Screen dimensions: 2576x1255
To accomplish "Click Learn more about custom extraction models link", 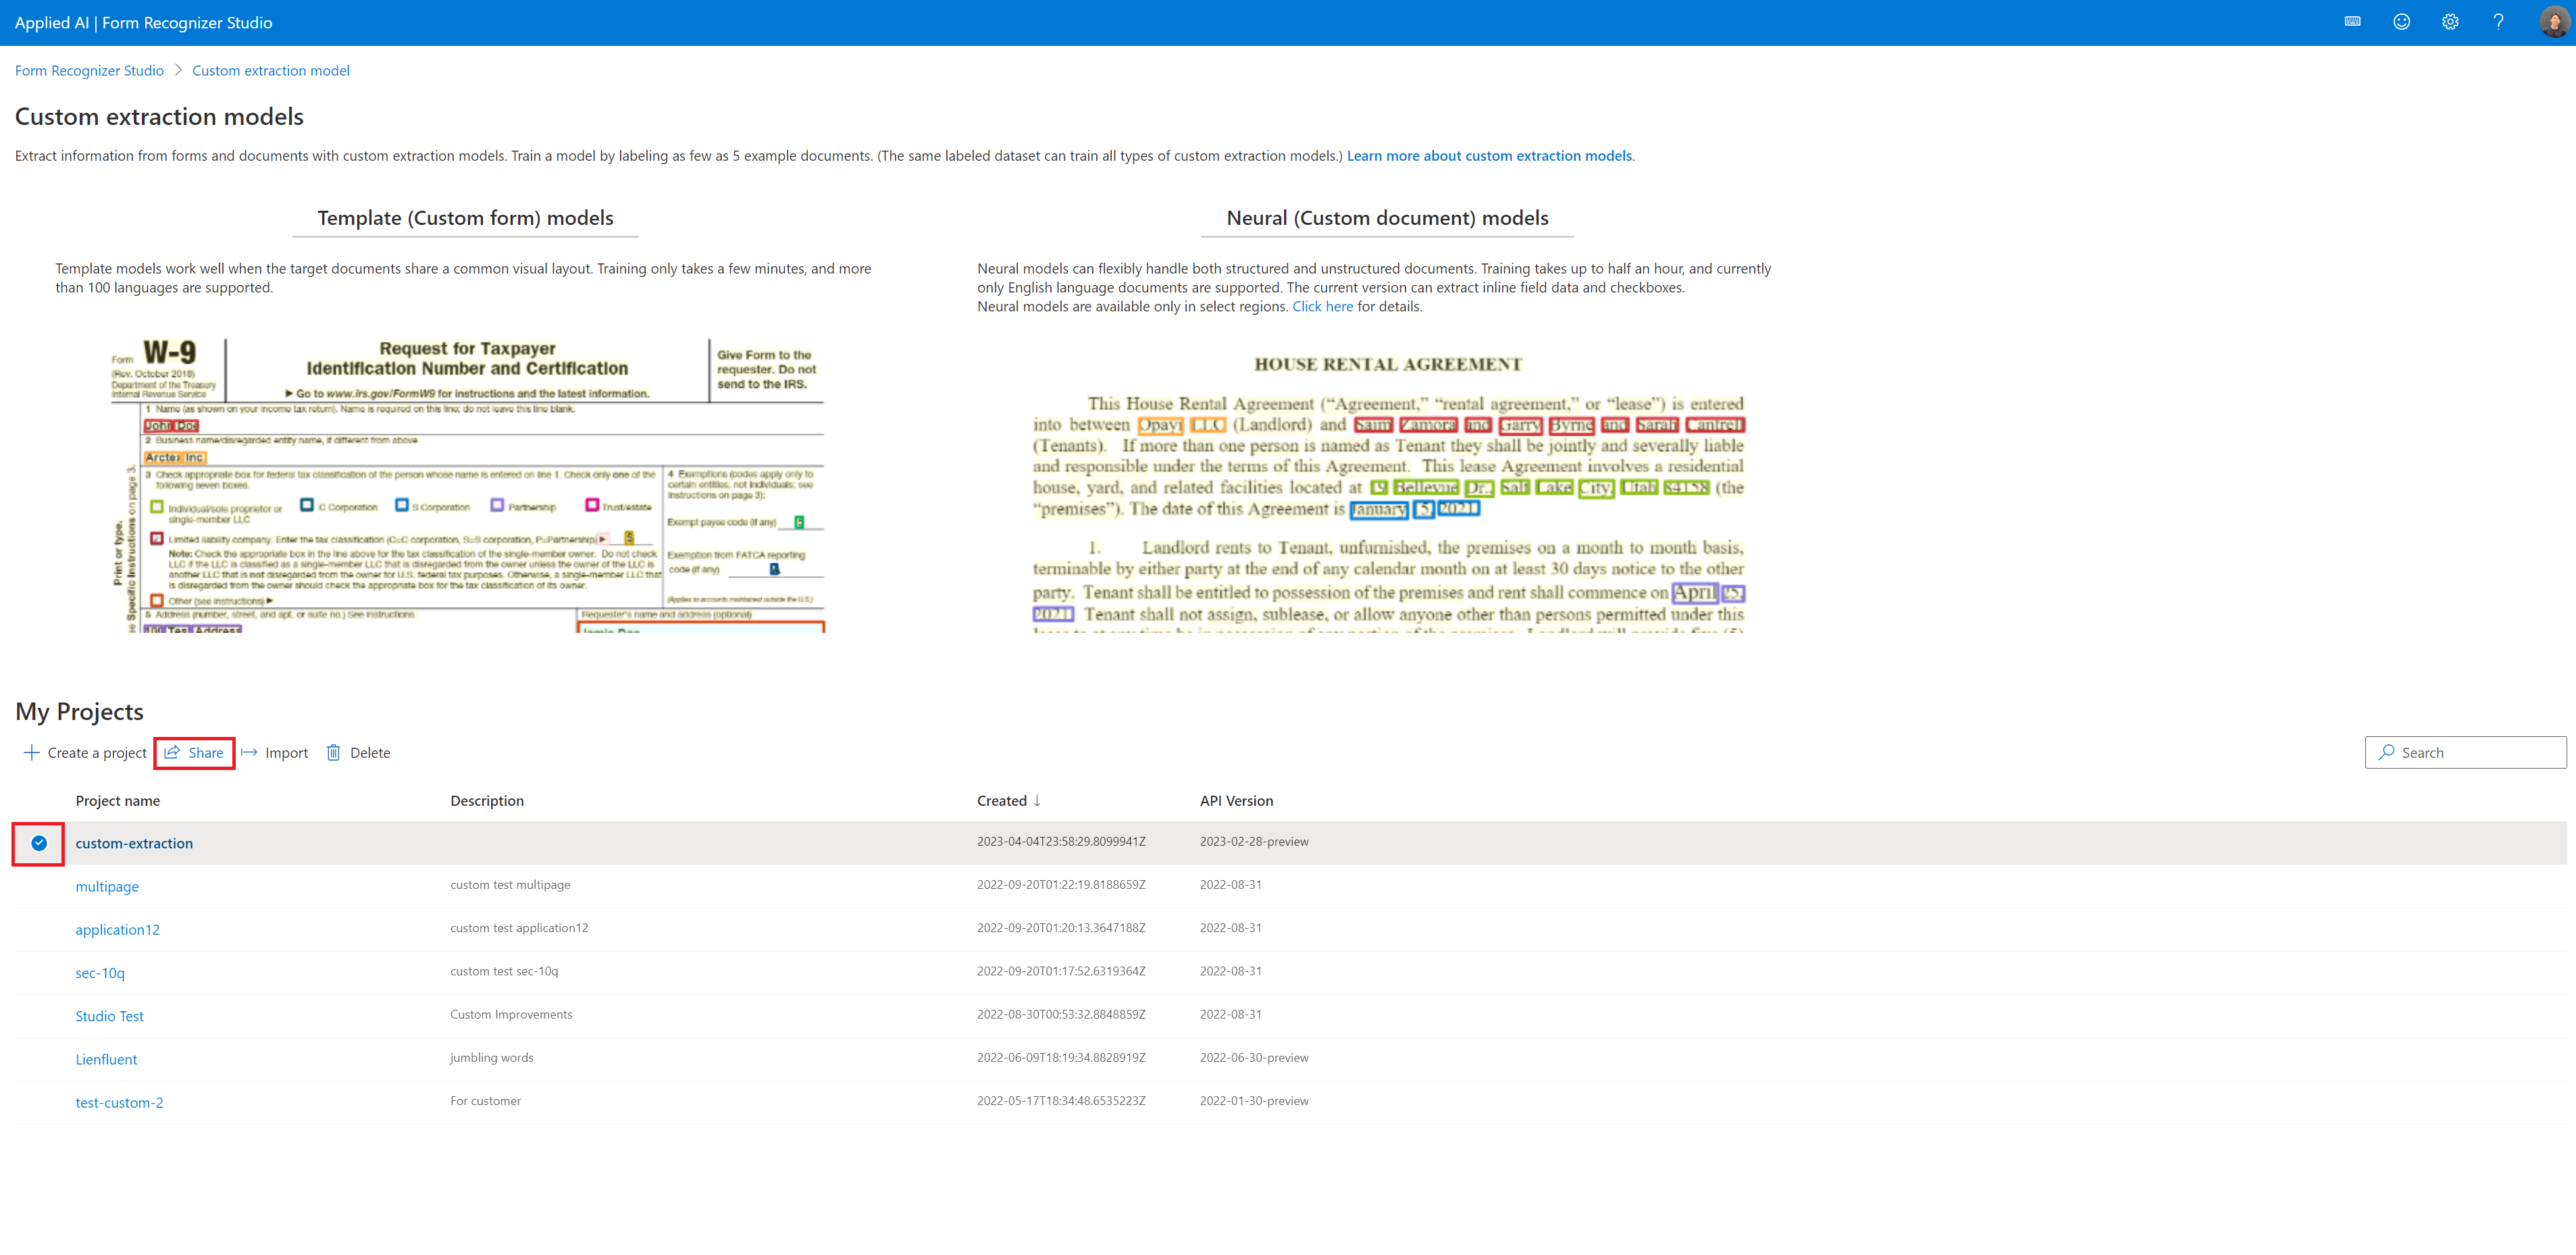I will [x=1489, y=155].
